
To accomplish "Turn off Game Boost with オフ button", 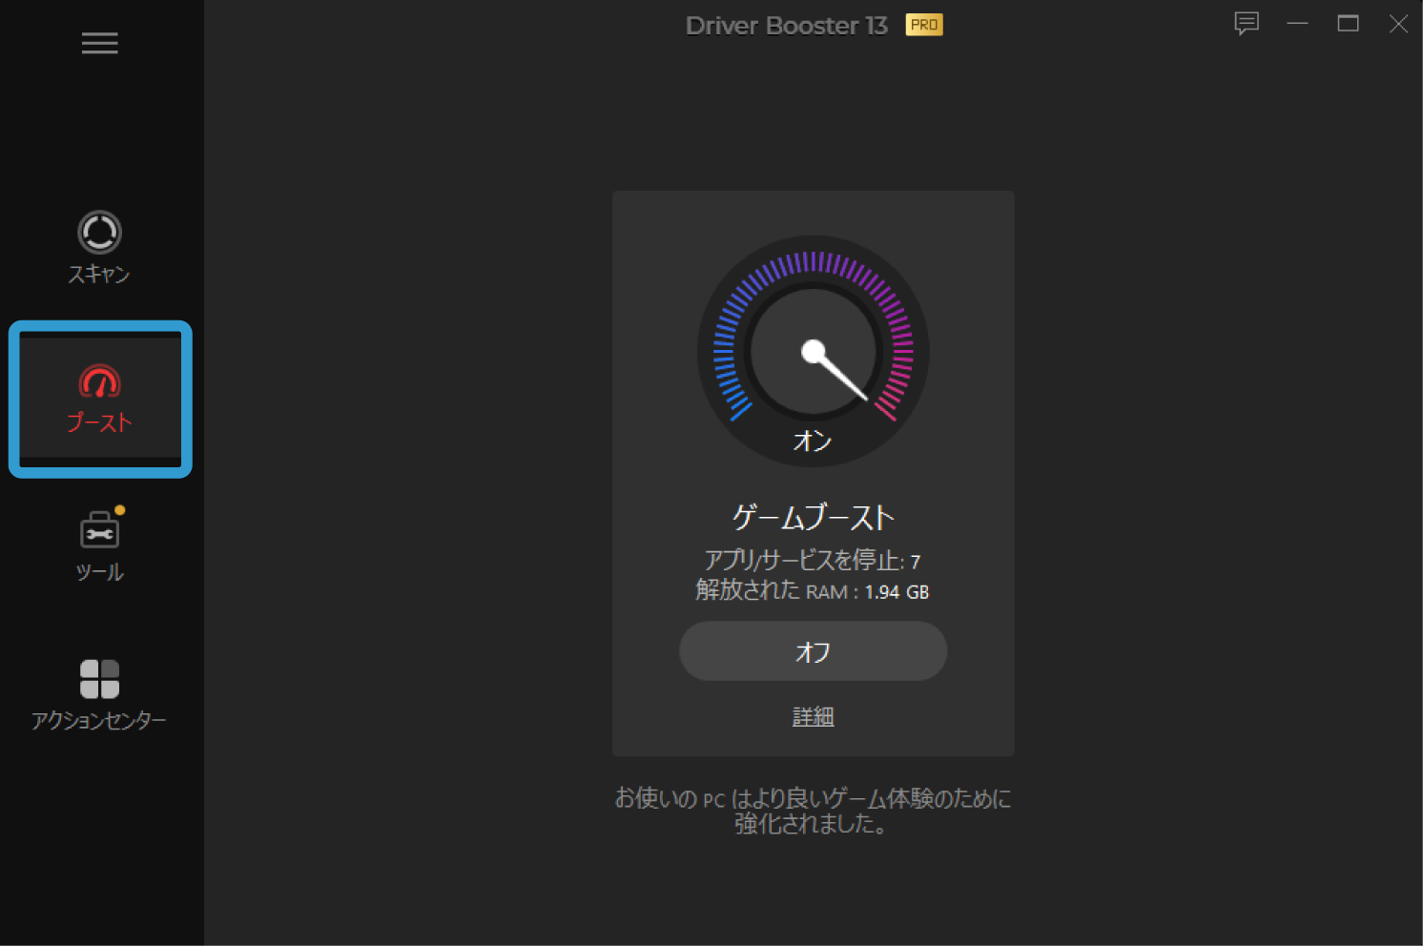I will 813,650.
